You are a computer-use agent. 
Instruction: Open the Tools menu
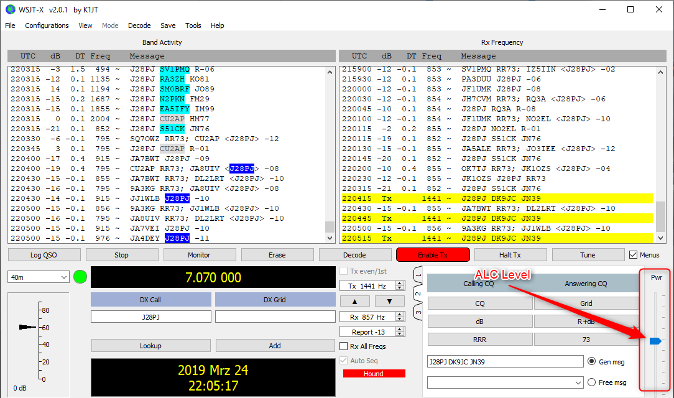[x=193, y=25]
